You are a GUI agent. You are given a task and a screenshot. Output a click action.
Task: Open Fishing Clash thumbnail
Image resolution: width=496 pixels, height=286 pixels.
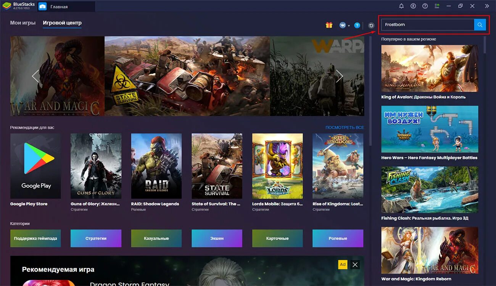[x=430, y=190]
